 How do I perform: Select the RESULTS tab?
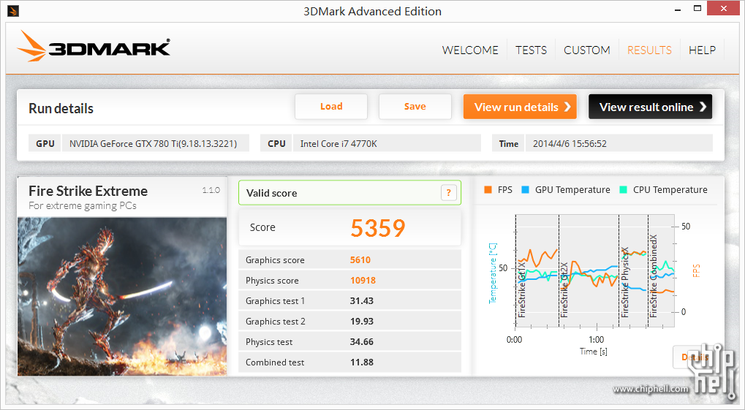[x=649, y=50]
